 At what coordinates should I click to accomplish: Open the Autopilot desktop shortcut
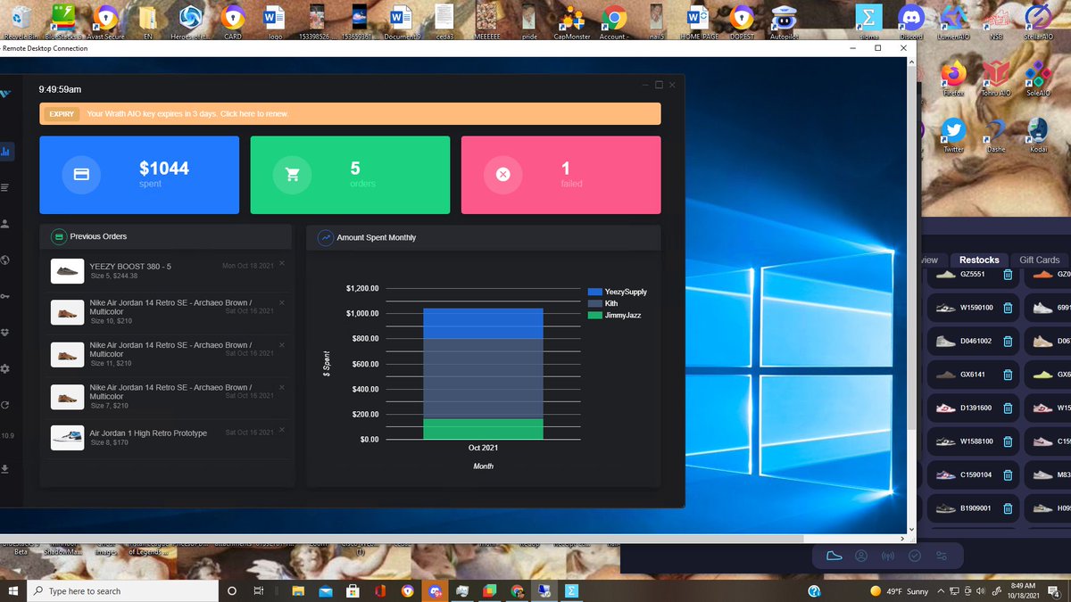point(783,21)
